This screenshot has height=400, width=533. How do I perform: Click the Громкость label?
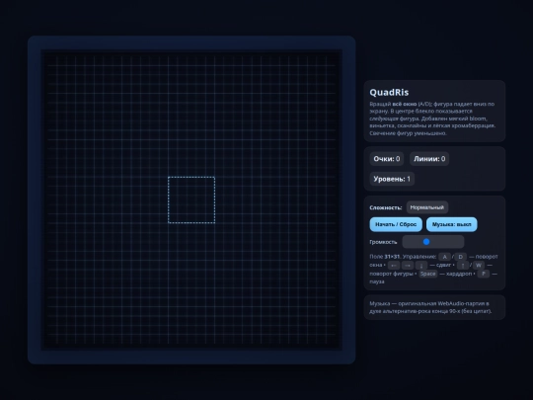383,242
